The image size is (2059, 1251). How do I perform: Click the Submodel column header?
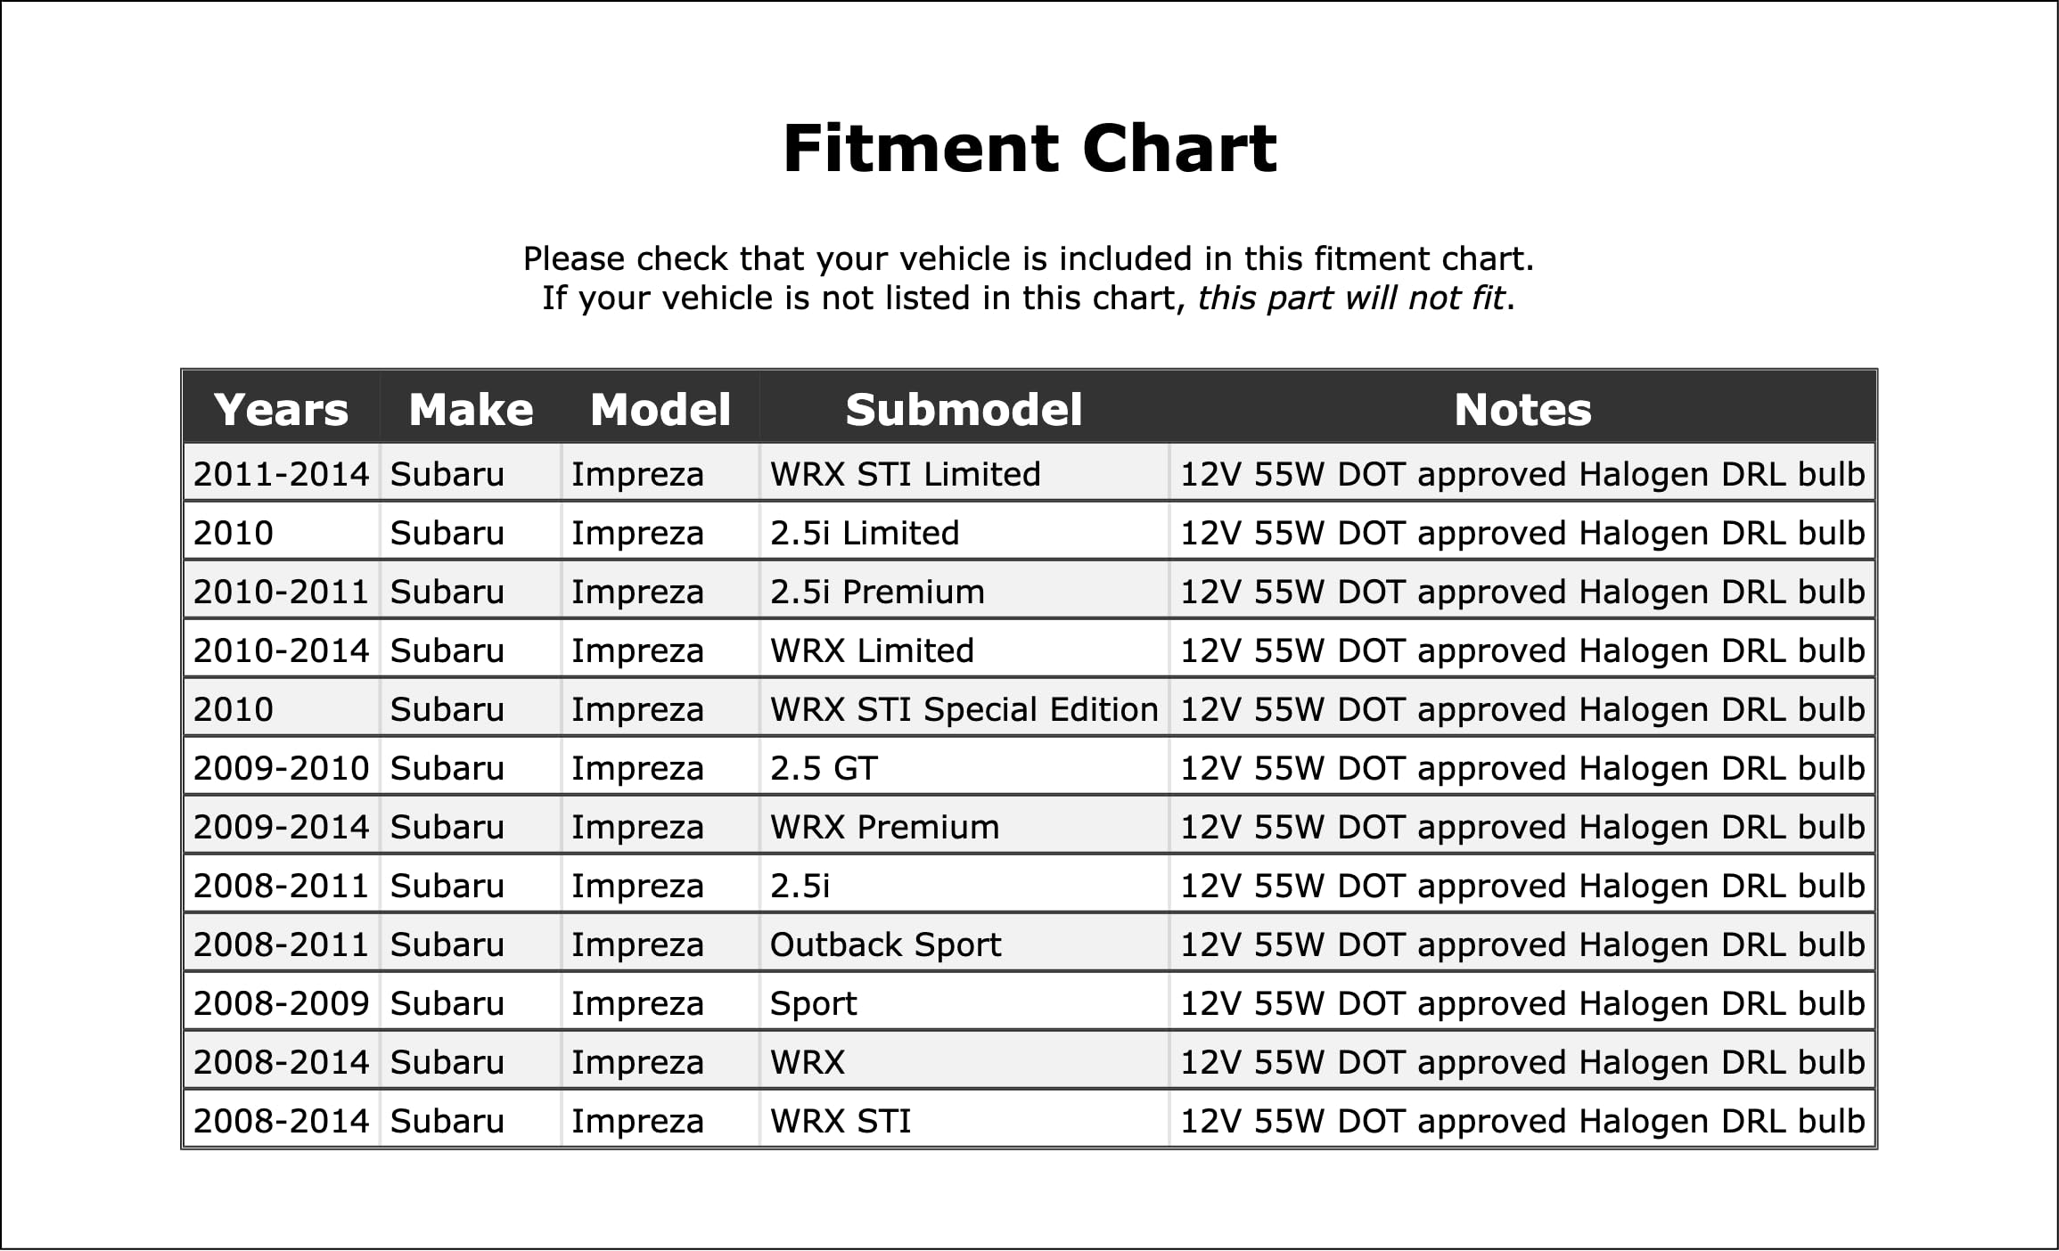pos(964,410)
